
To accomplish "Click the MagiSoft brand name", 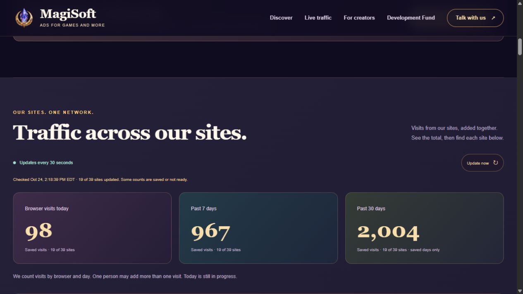I will tap(68, 14).
